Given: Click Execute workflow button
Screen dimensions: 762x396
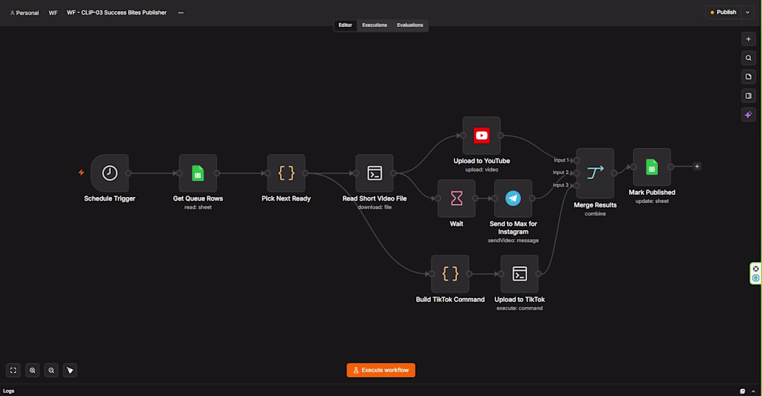Looking at the screenshot, I should pos(381,370).
